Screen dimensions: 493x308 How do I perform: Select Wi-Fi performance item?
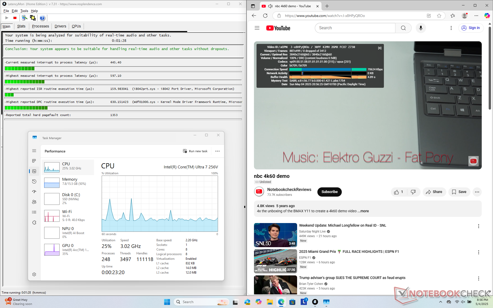click(68, 215)
